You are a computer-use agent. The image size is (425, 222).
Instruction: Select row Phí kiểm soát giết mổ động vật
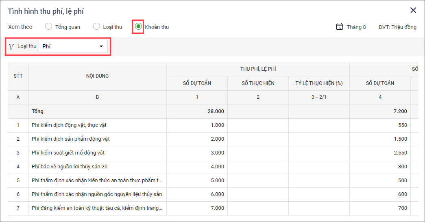click(71, 153)
